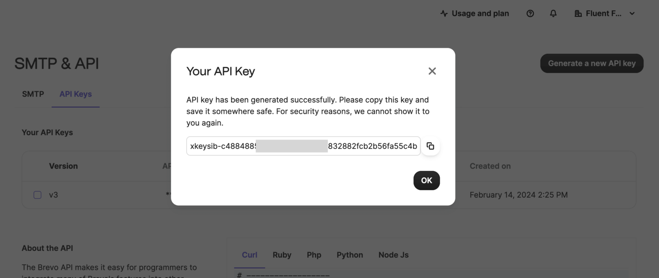Screen dimensions: 659x278
Task: Select the API key text field
Action: (303, 146)
